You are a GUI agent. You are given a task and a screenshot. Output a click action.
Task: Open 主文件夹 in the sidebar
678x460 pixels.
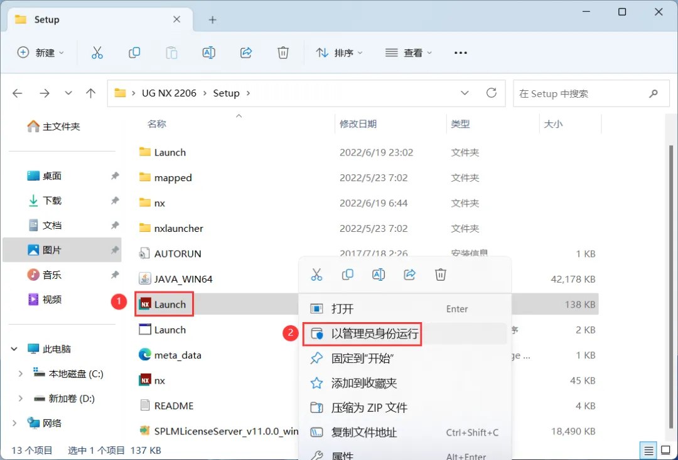[53, 126]
